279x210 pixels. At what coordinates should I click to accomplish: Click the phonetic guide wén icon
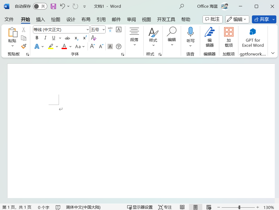(110, 29)
